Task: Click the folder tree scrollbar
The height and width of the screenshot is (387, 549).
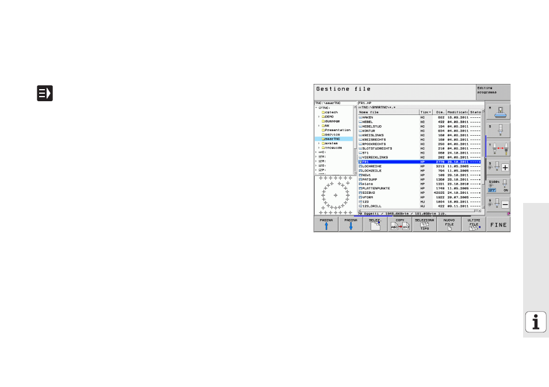Action: [x=355, y=140]
